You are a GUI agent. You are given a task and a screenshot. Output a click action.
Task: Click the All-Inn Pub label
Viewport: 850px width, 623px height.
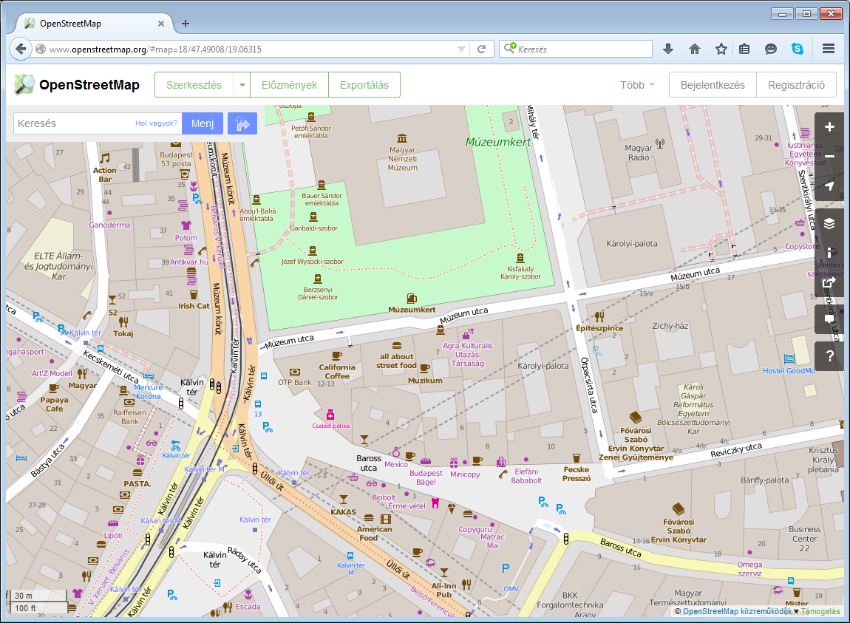tap(444, 590)
